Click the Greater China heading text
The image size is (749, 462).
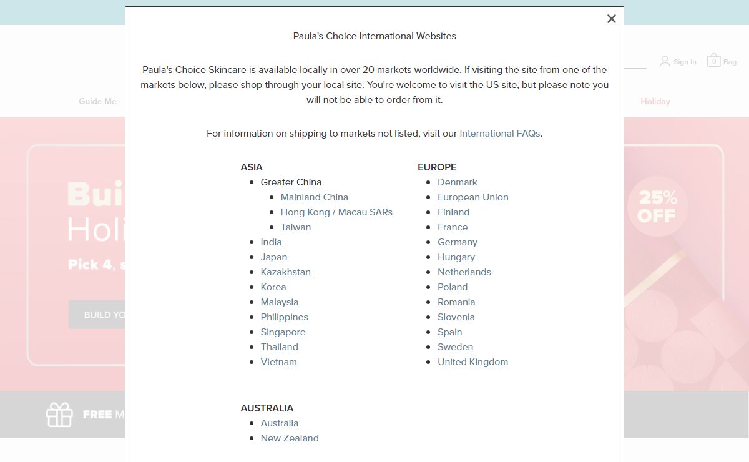click(x=291, y=182)
